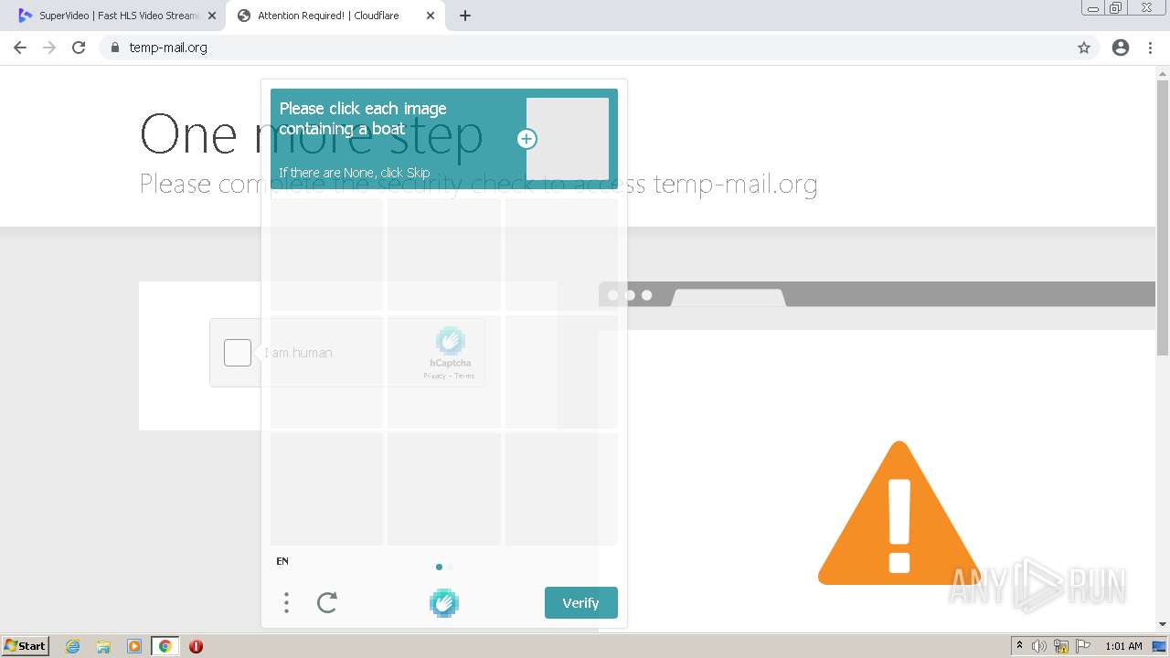Click the taskbar clock 1:01 AM
1170x658 pixels.
1123,646
